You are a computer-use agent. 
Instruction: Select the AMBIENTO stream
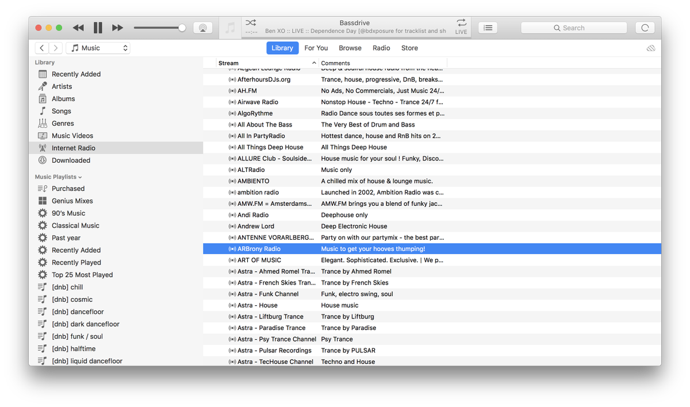pyautogui.click(x=432, y=181)
